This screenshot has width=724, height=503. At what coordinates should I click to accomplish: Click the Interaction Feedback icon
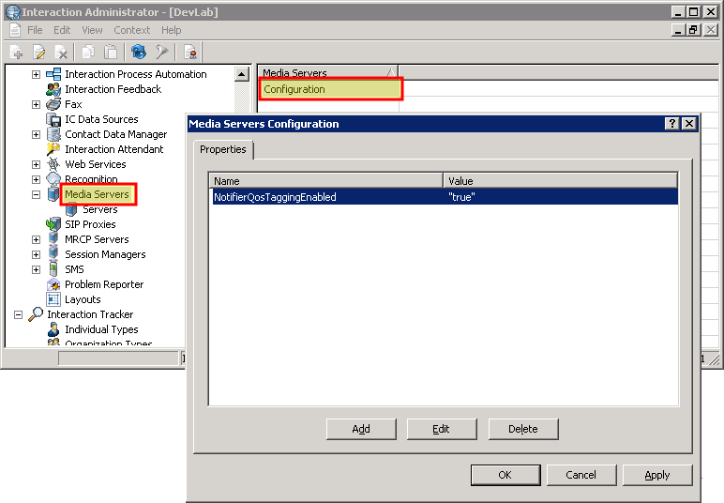pyautogui.click(x=53, y=89)
